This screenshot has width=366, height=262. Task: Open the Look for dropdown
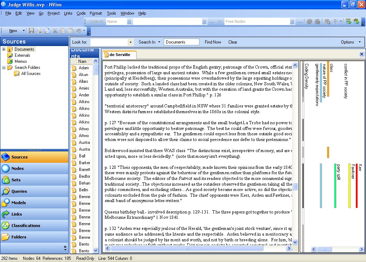(130, 42)
